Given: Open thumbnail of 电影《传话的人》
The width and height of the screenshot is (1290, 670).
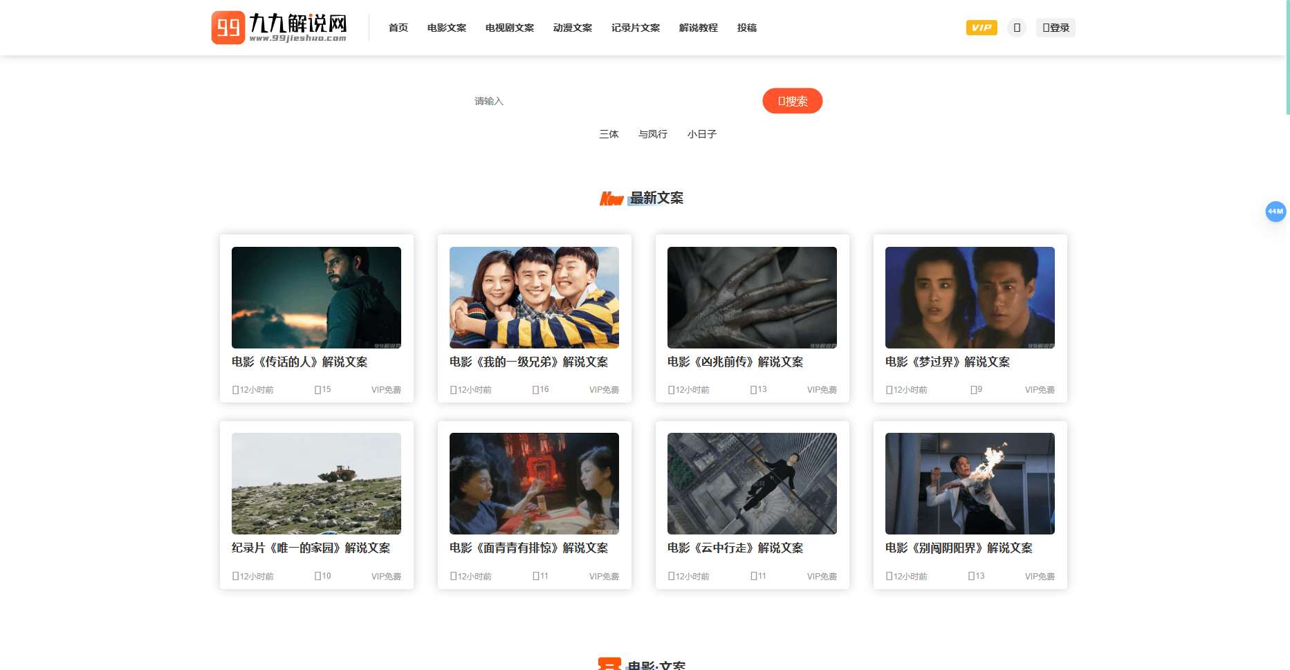Looking at the screenshot, I should [x=316, y=297].
